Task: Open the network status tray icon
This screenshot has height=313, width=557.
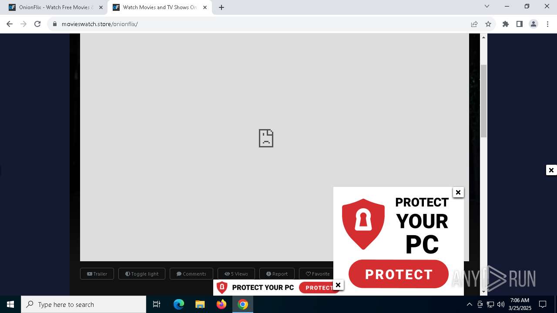Action: pyautogui.click(x=490, y=304)
